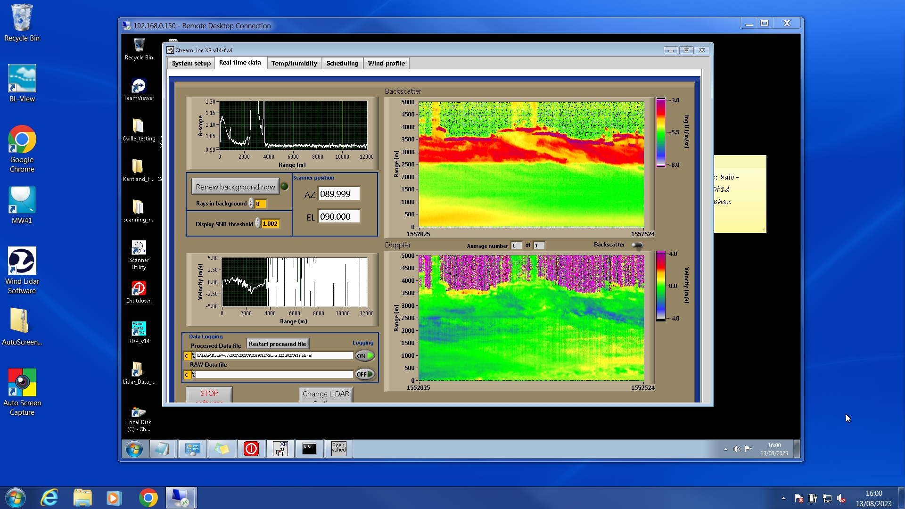The height and width of the screenshot is (509, 905).
Task: Click the Shutdown desktop shortcut
Action: (x=139, y=289)
